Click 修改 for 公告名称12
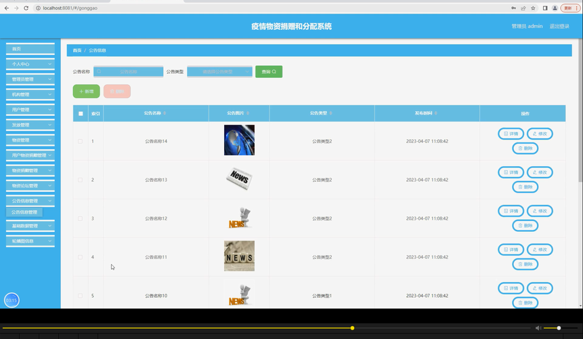Viewport: 583px width, 339px height. coord(540,211)
